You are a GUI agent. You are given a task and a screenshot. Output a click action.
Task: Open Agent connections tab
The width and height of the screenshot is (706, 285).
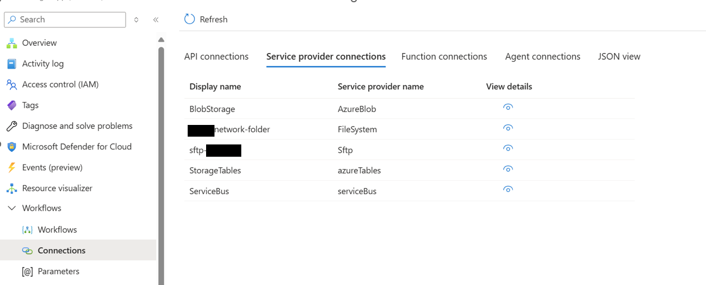(x=543, y=56)
